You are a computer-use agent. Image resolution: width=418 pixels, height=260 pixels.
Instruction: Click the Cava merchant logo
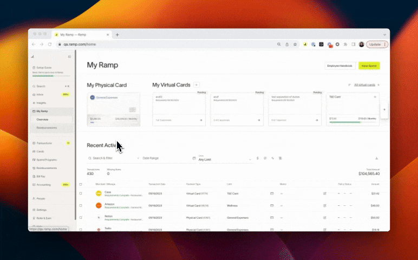click(x=99, y=193)
